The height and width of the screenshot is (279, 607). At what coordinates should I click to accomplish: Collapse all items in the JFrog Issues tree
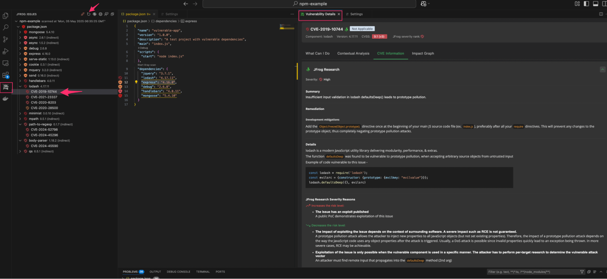click(x=112, y=14)
